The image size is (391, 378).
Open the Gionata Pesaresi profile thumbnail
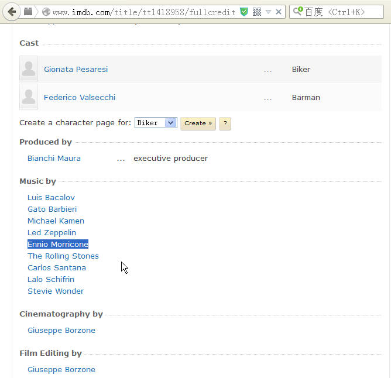(x=29, y=68)
